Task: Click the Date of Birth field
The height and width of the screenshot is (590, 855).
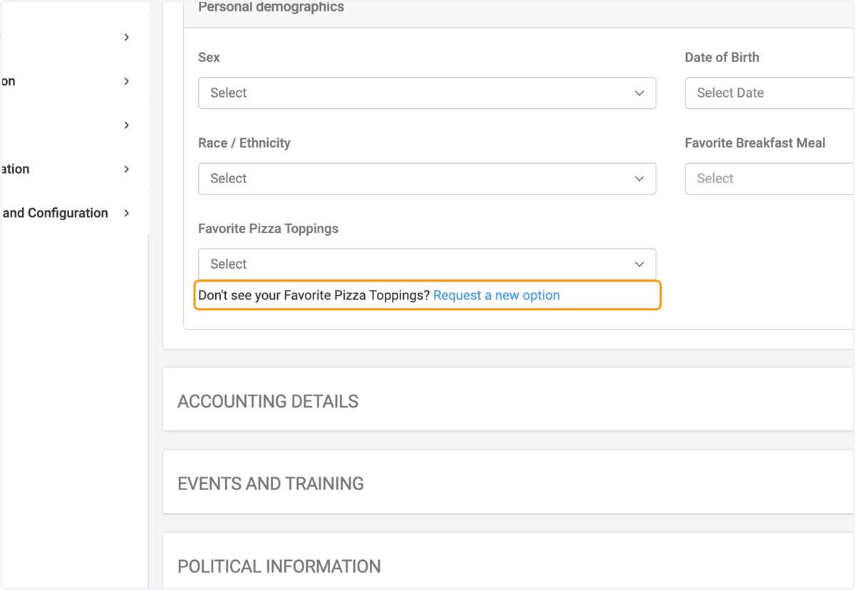Action: pyautogui.click(x=769, y=93)
